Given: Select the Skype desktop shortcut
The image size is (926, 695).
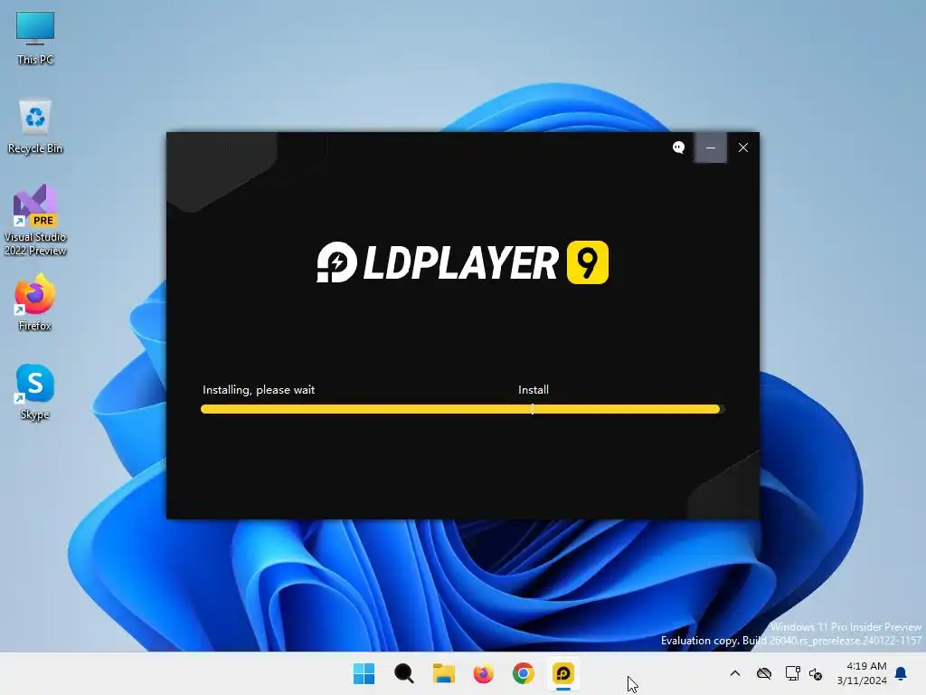Looking at the screenshot, I should pos(35,392).
